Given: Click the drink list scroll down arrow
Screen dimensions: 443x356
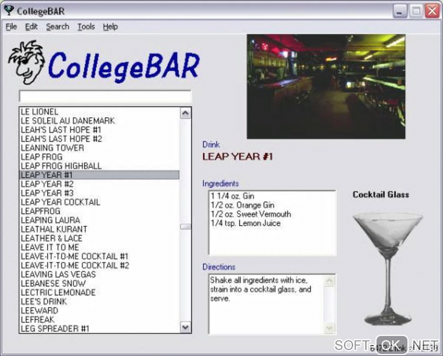Looking at the screenshot, I should point(185,327).
